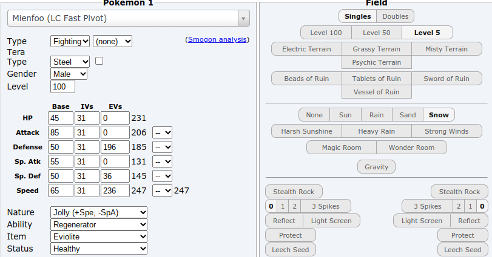This screenshot has height=257, width=492.
Task: Enable Sword of Ruin
Action: click(447, 79)
